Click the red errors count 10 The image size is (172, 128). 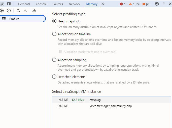123,4
